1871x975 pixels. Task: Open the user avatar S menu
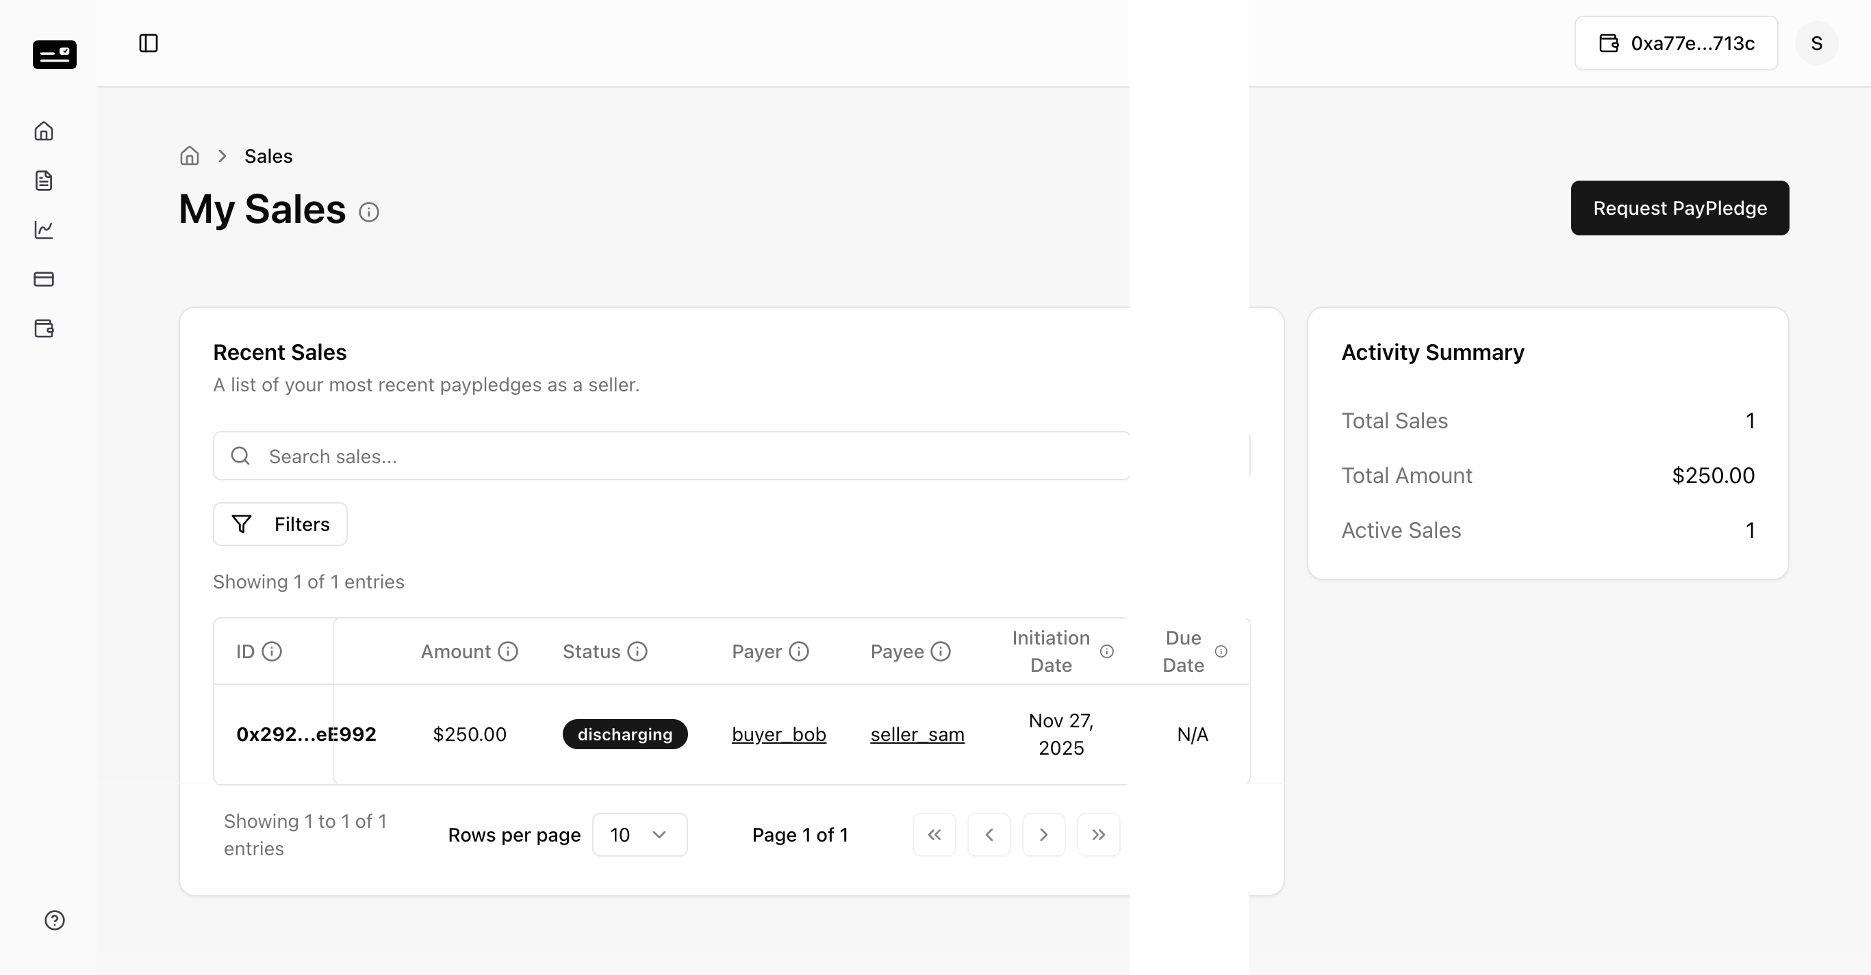(x=1816, y=44)
